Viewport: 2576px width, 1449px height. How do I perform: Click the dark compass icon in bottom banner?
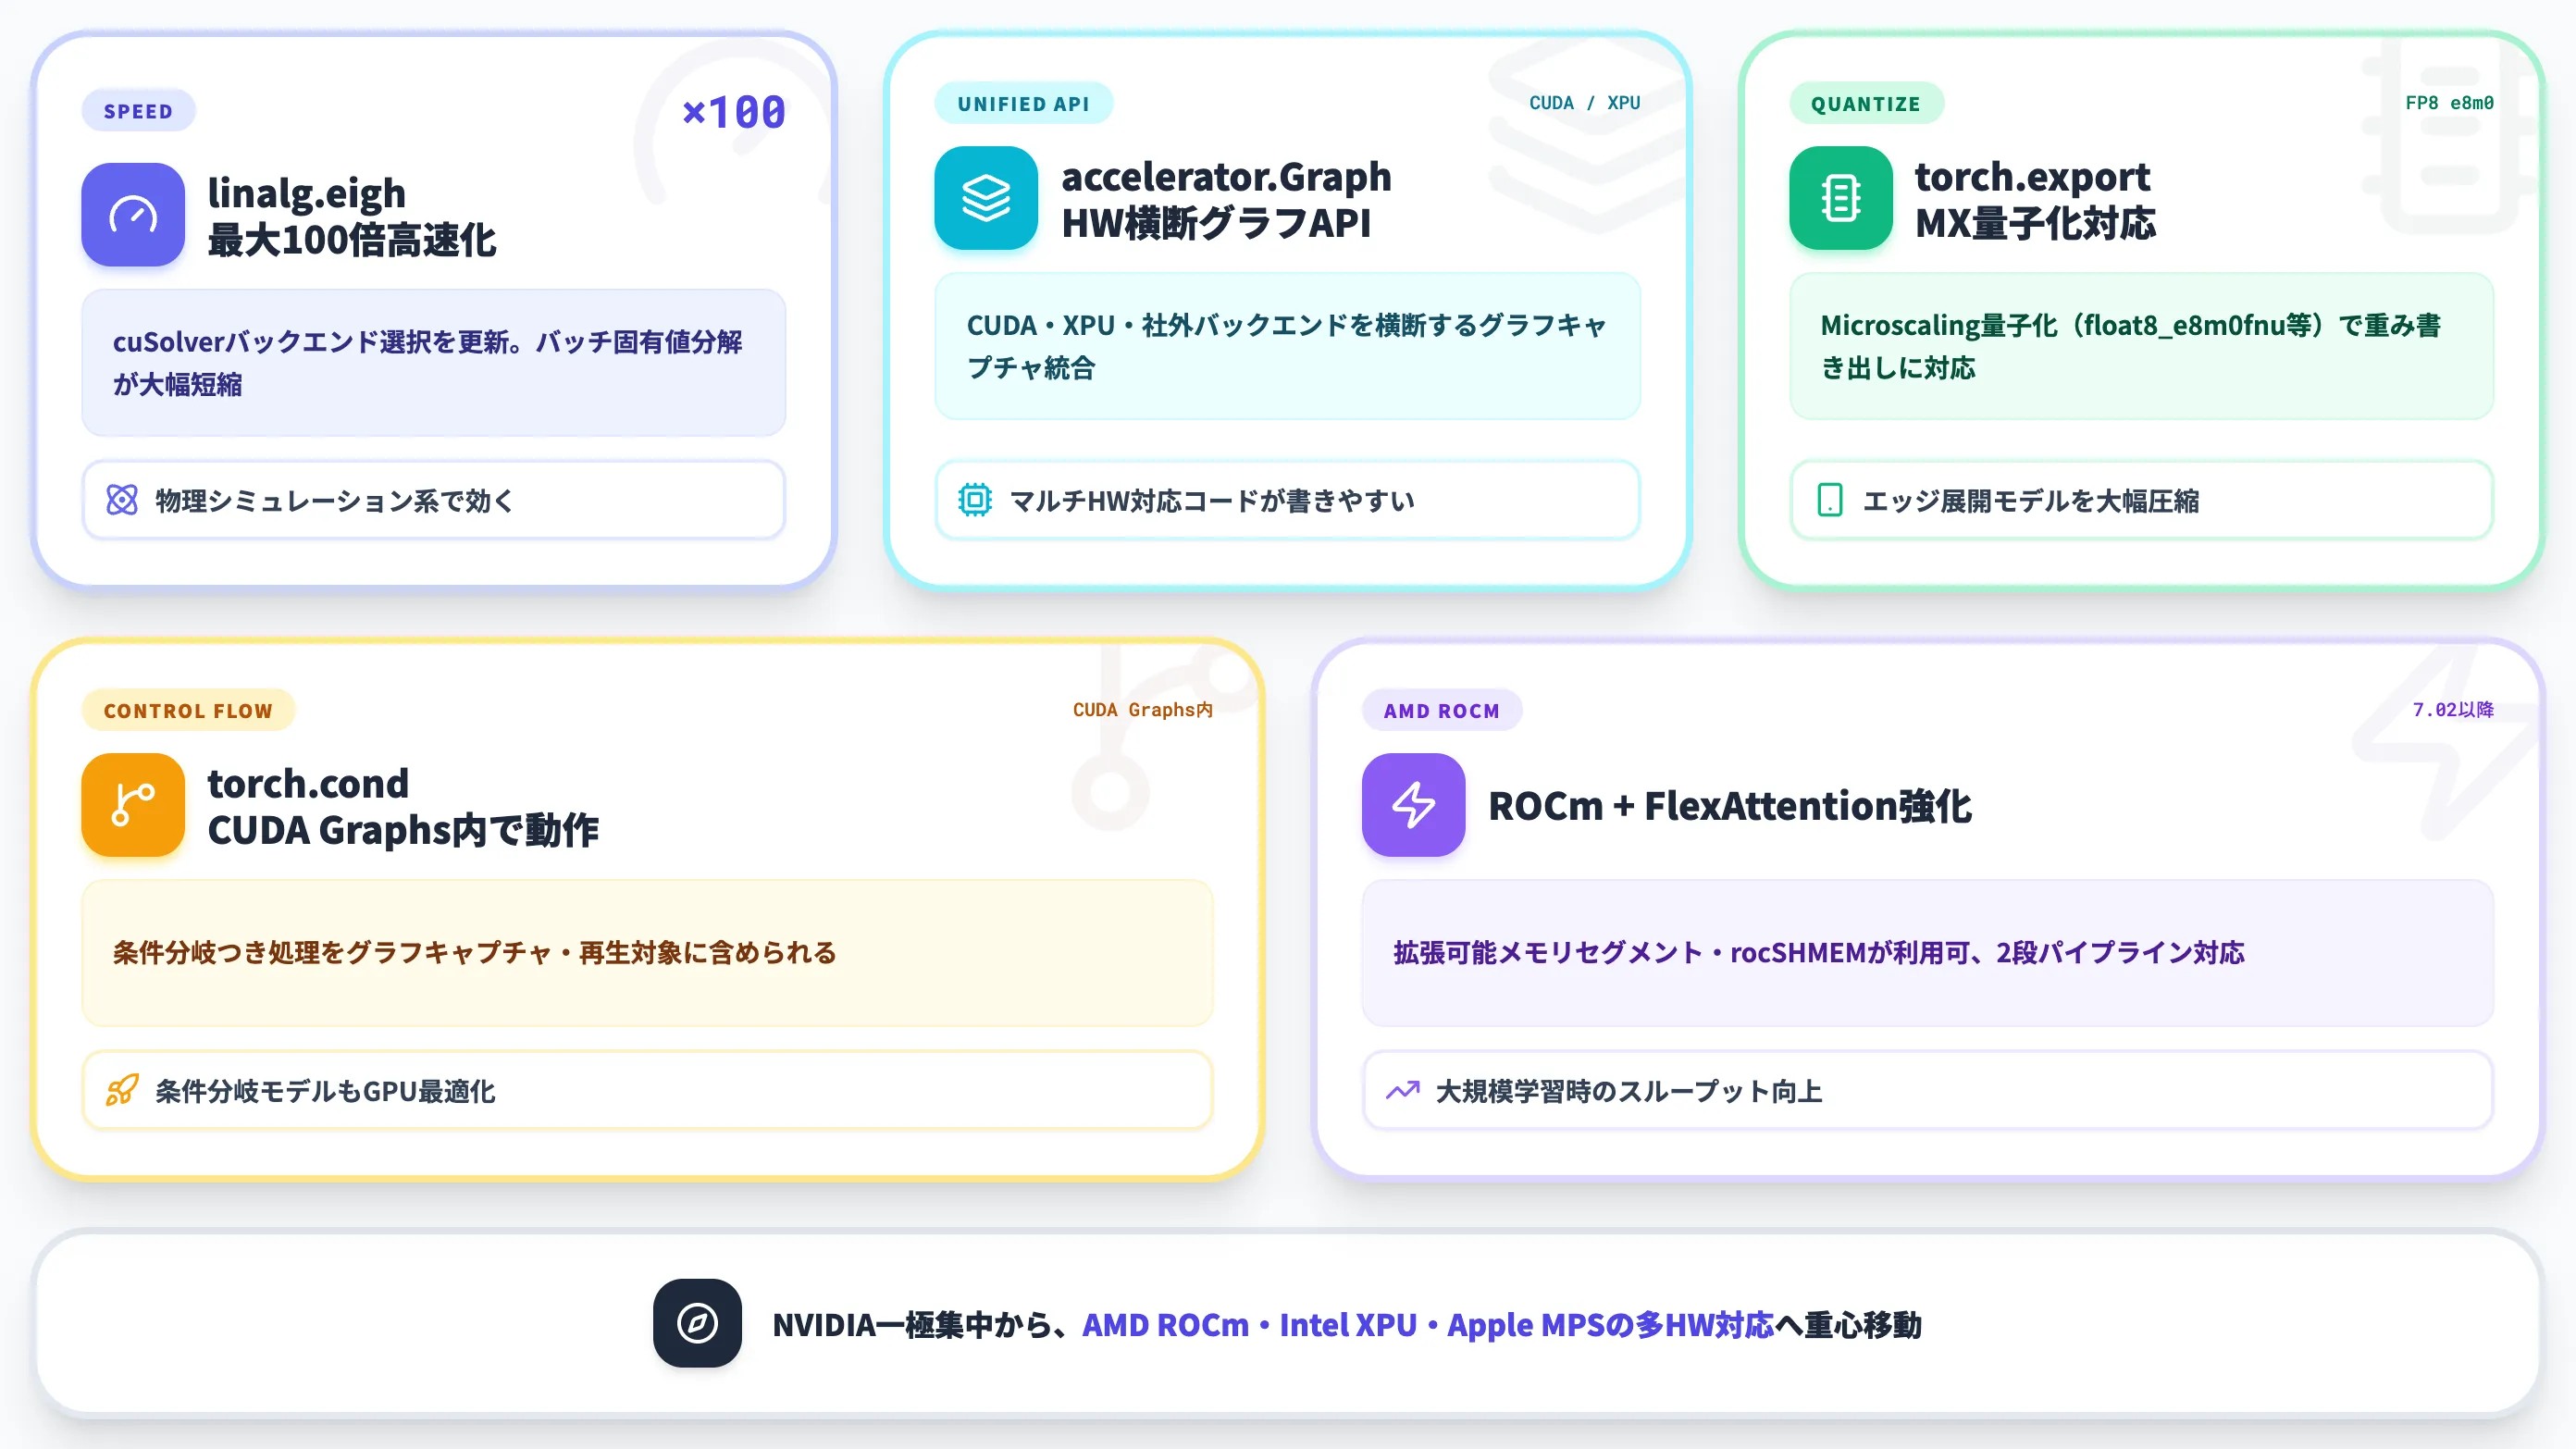pyautogui.click(x=698, y=1323)
